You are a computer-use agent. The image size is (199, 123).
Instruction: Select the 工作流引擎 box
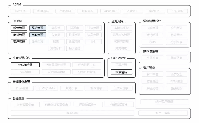[121, 88]
